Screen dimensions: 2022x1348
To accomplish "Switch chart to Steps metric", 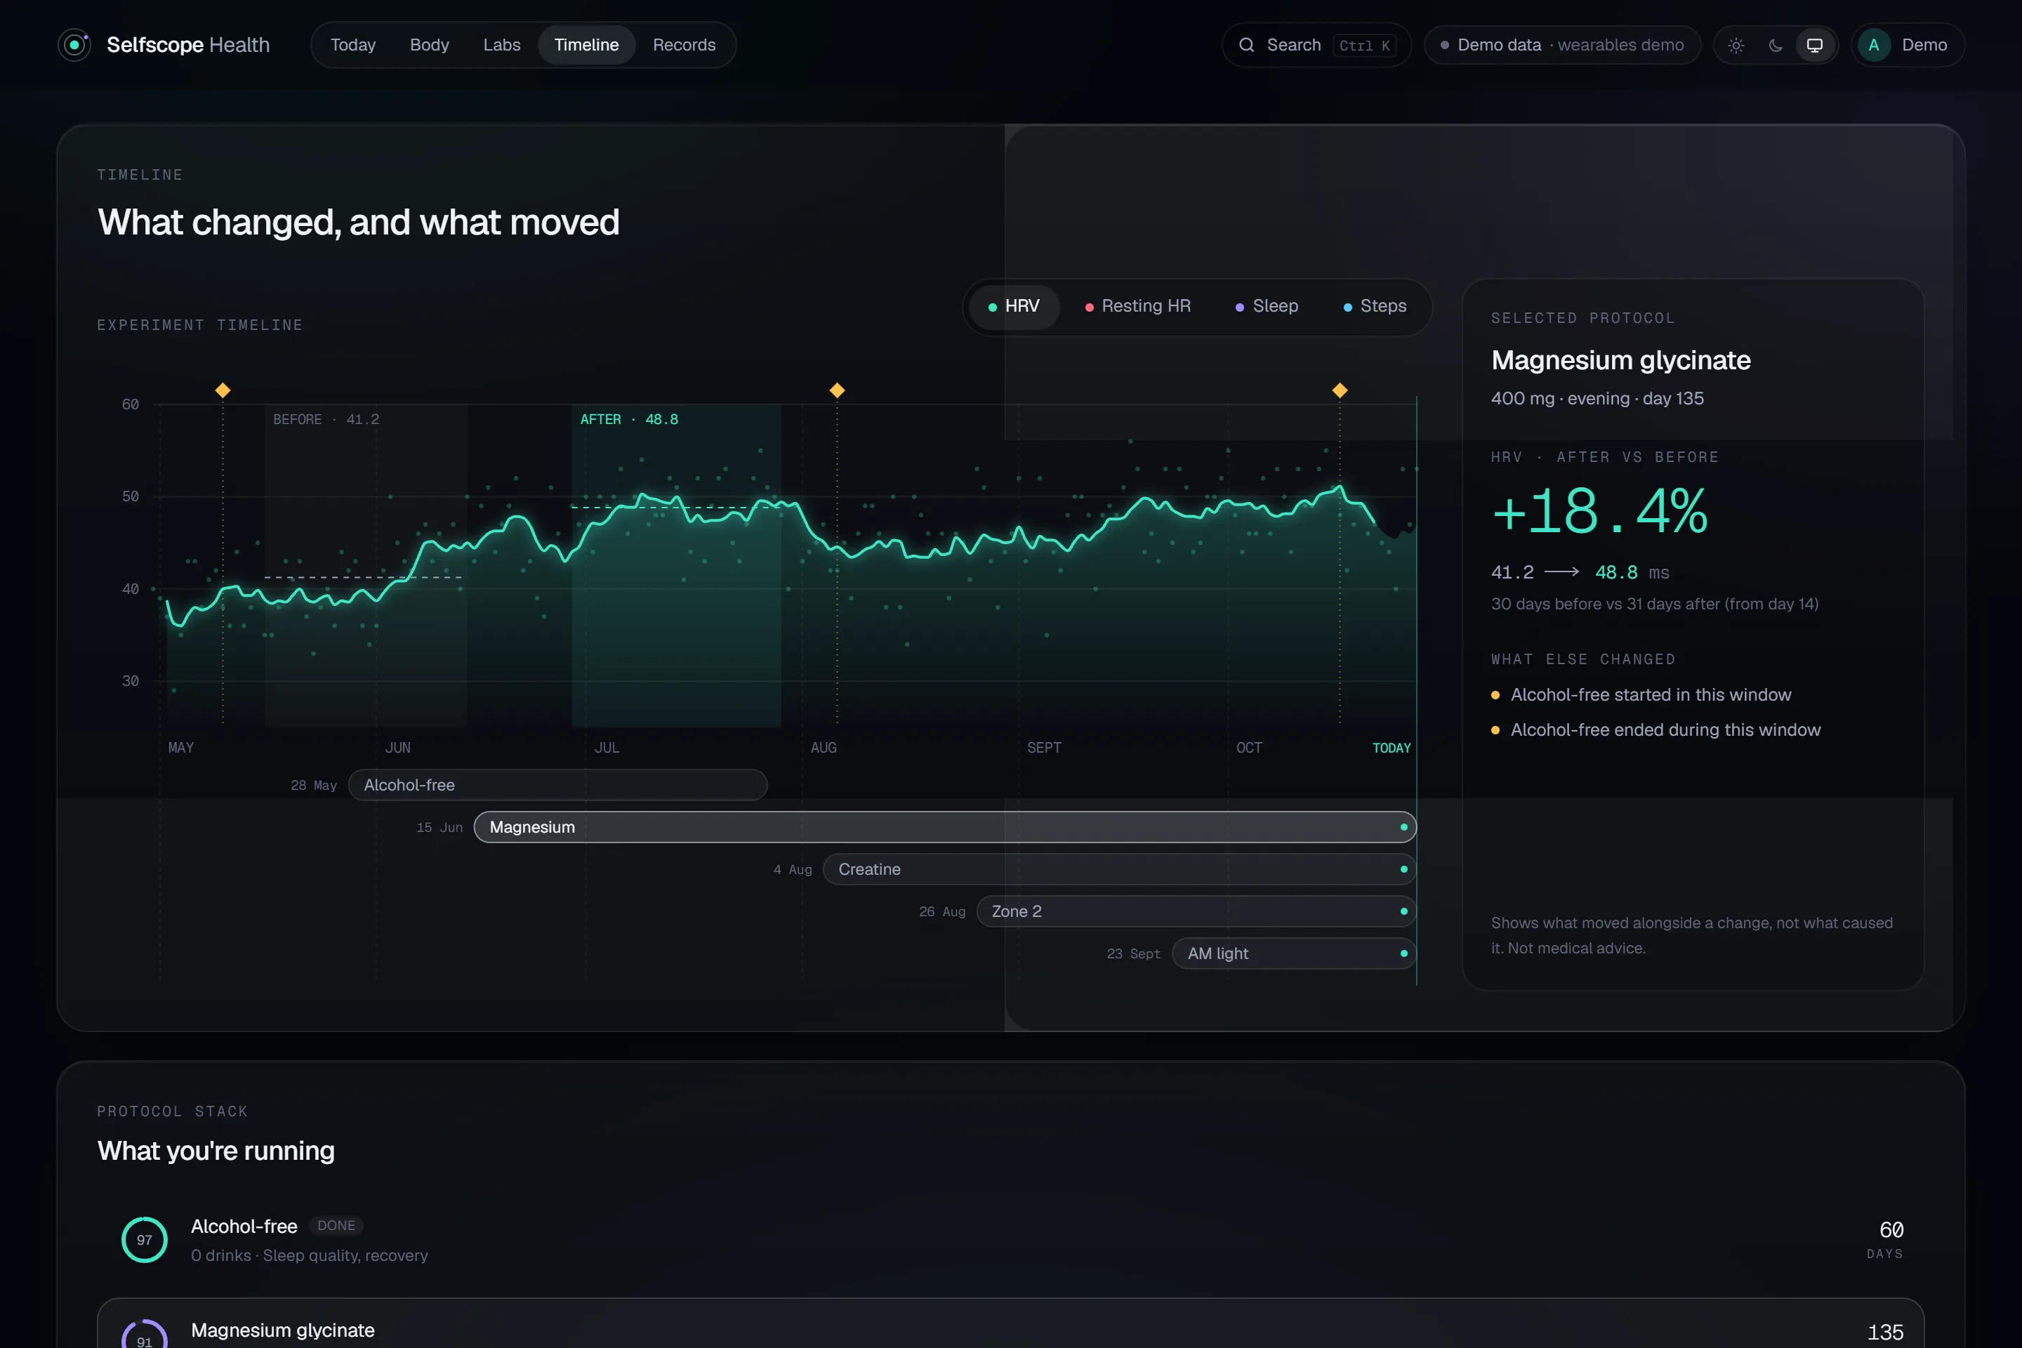I will coord(1375,307).
